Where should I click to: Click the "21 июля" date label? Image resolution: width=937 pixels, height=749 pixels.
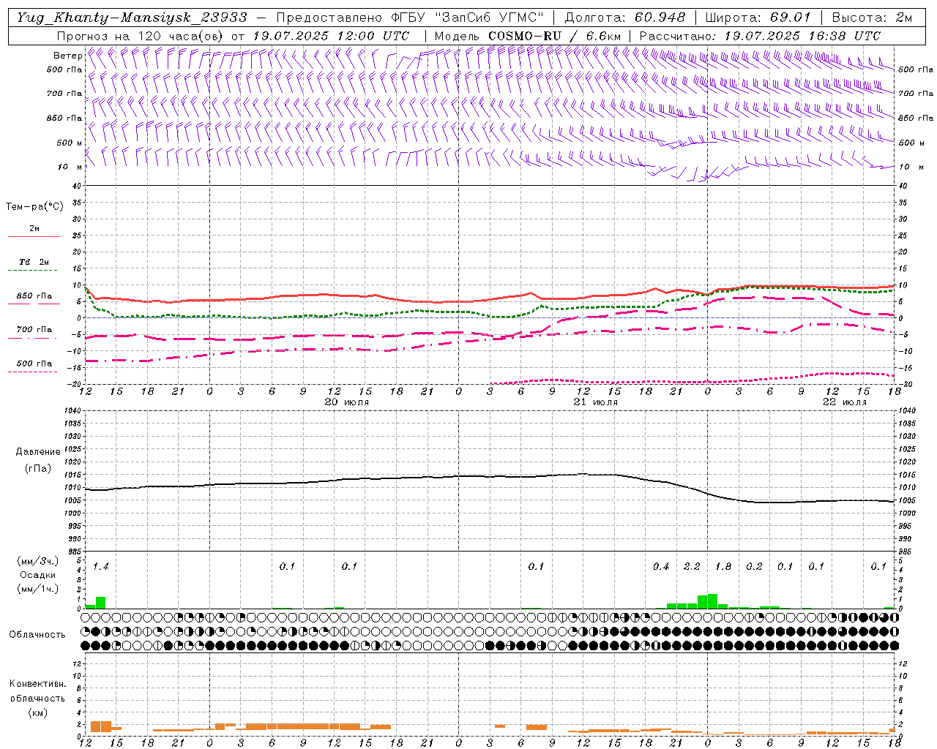595,402
